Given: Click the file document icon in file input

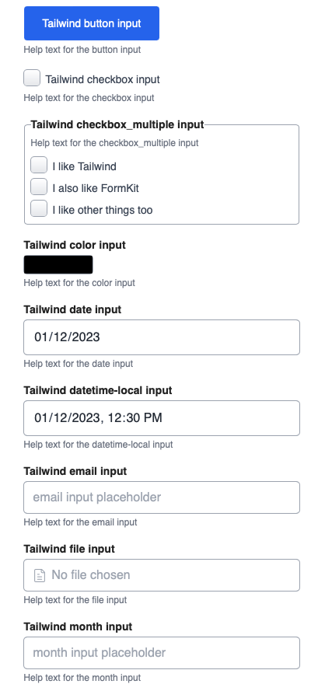Looking at the screenshot, I should coord(40,575).
